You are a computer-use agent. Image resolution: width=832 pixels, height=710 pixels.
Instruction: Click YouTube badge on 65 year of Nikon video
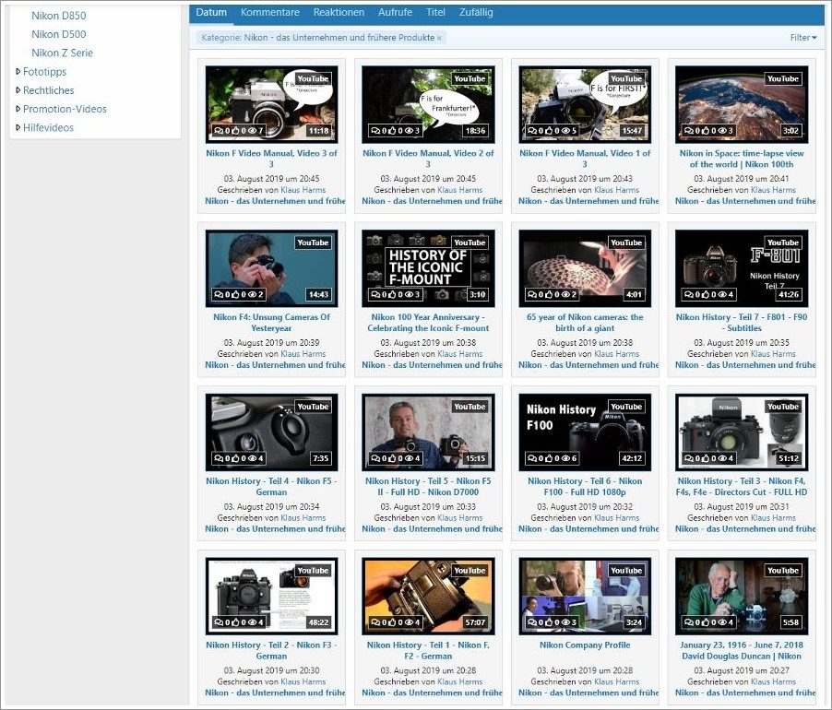626,243
